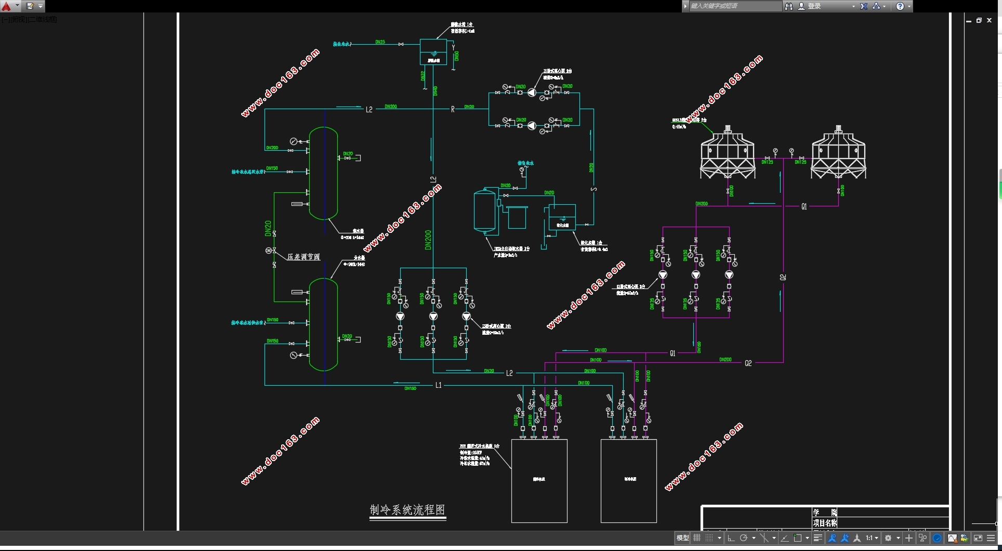Toggle clean screen full-screen icon

978,538
